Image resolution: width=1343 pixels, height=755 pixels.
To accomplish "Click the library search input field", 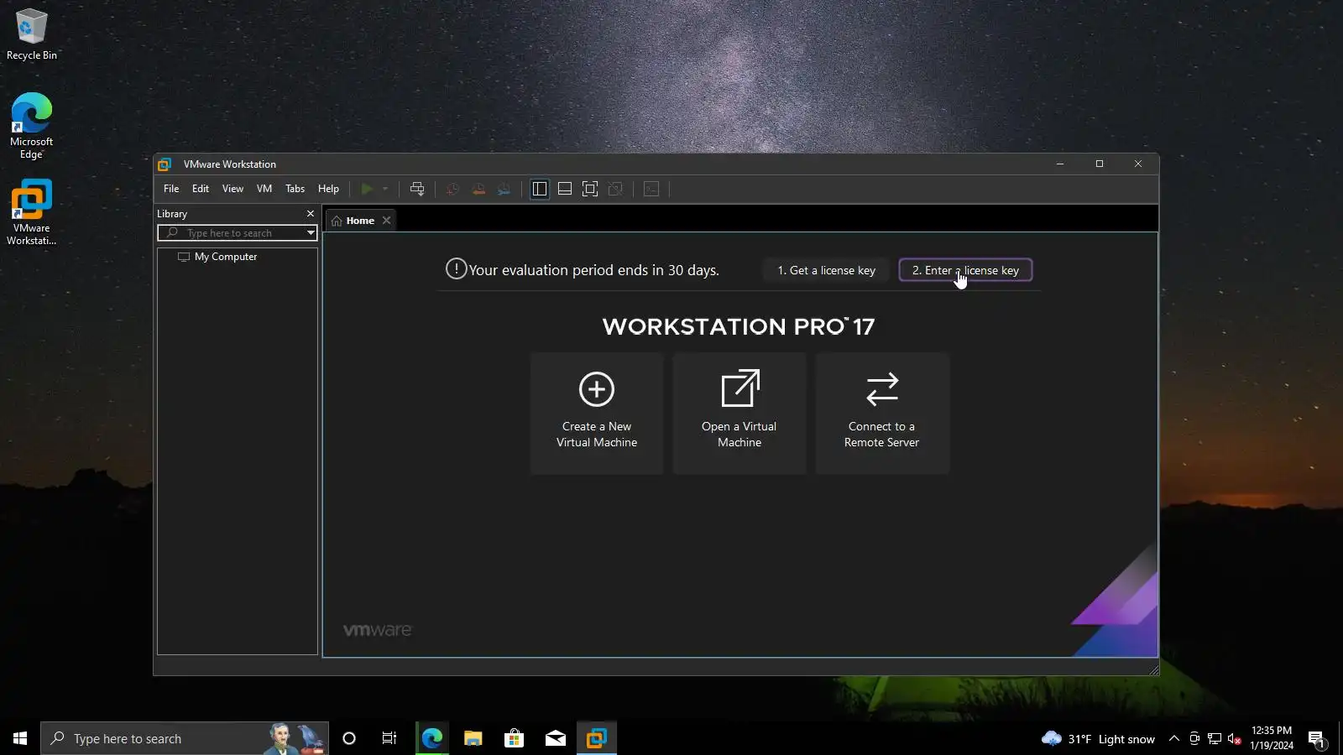I will click(231, 233).
